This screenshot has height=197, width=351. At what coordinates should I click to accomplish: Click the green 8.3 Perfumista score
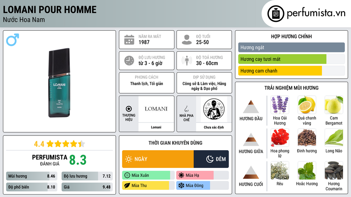coord(78,160)
